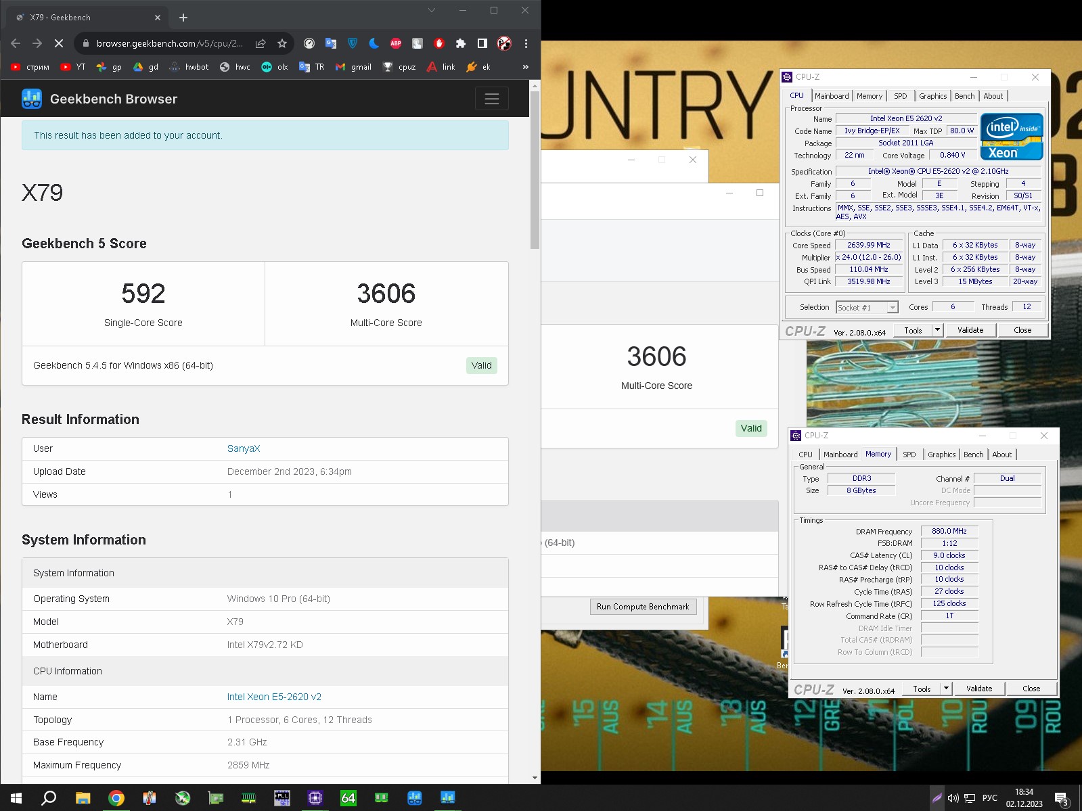
Task: Open the dark mode moon extension
Action: pos(374,43)
